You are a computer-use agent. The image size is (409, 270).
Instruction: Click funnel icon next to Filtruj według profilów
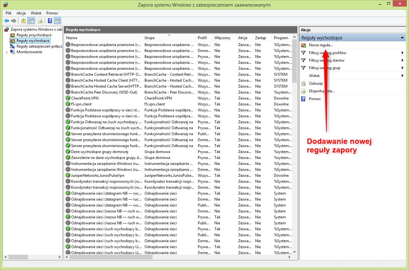303,53
